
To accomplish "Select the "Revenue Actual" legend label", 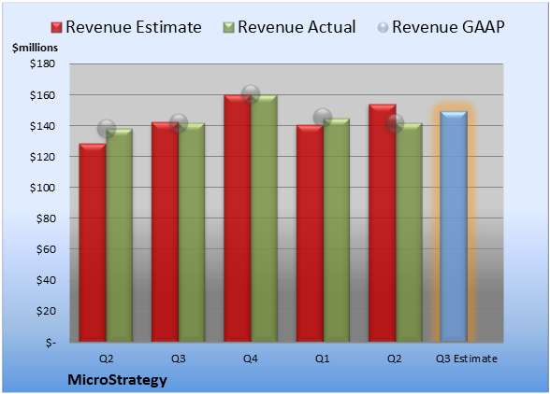I will click(297, 27).
